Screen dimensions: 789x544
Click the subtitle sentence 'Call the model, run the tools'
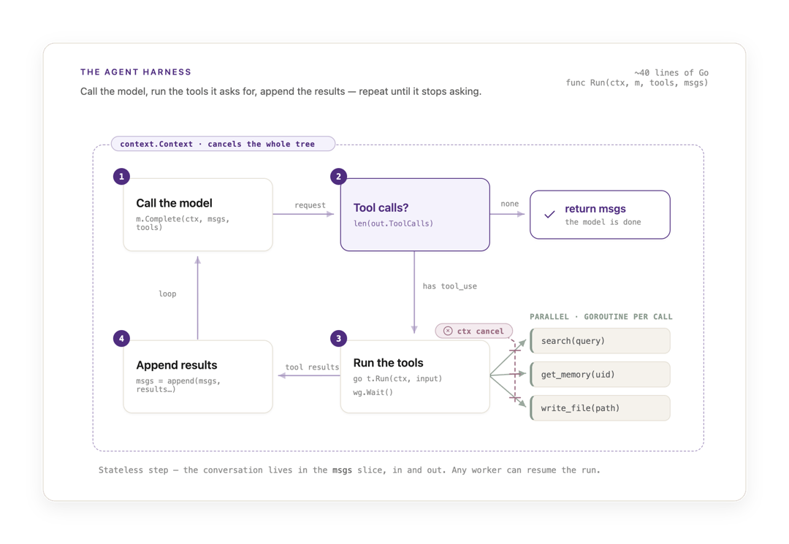click(281, 91)
